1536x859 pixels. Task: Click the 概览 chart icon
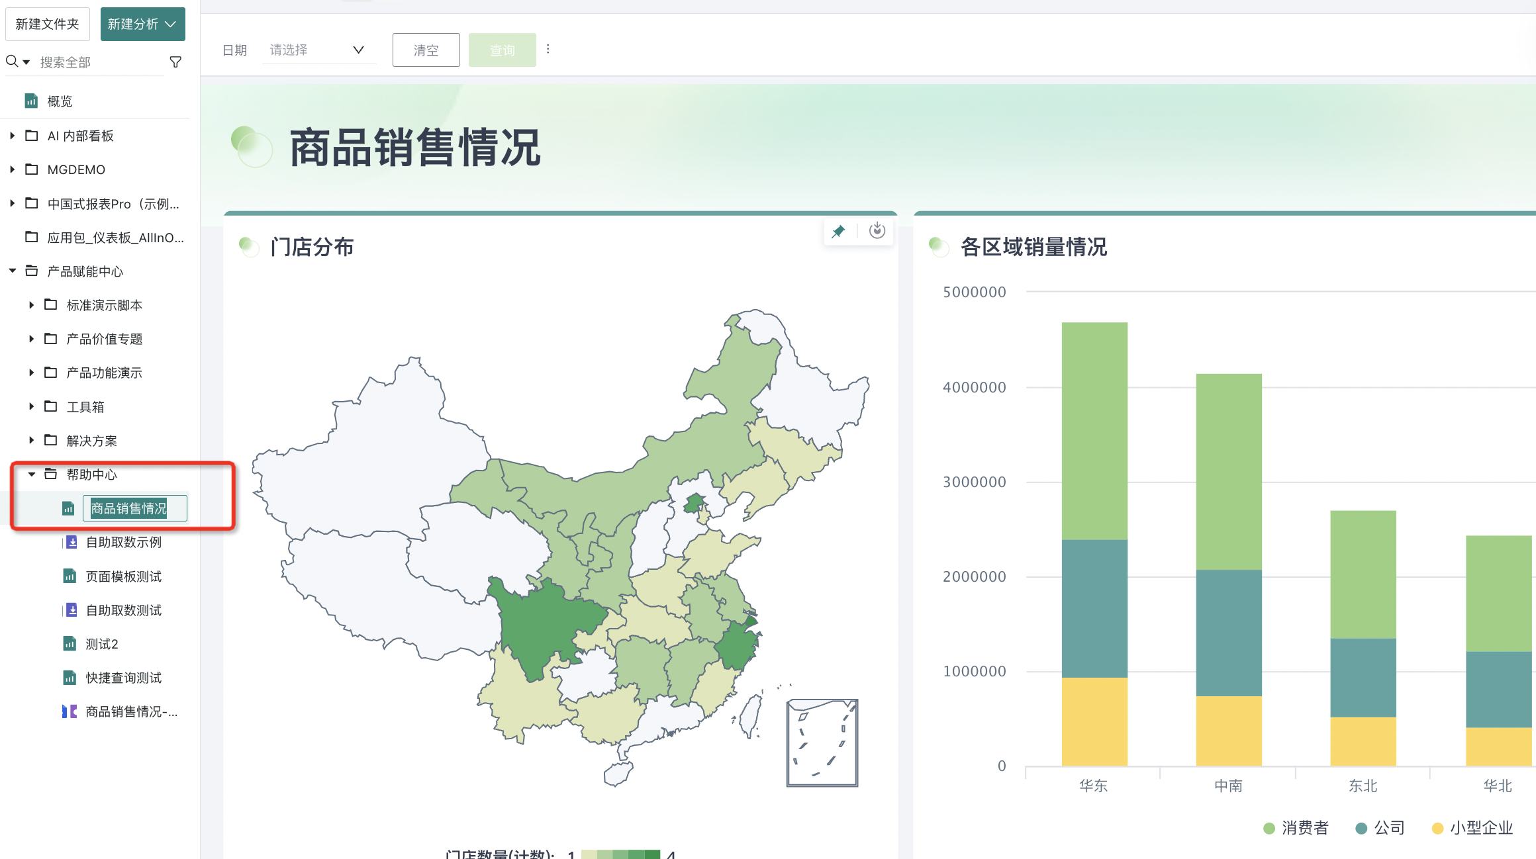[x=31, y=101]
